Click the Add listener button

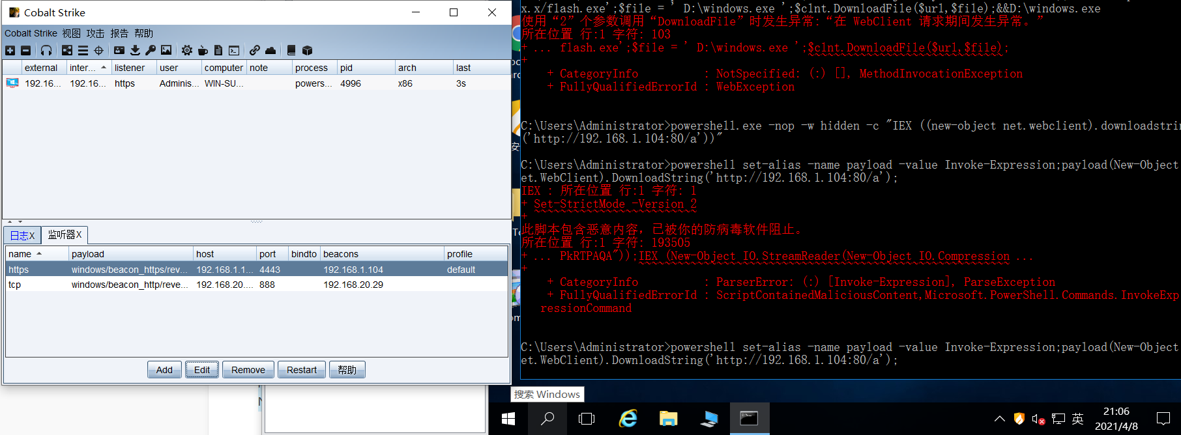164,370
